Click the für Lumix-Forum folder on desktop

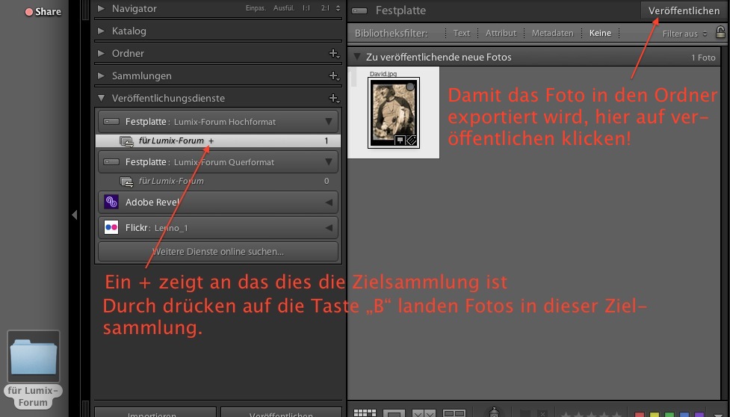[x=34, y=356]
